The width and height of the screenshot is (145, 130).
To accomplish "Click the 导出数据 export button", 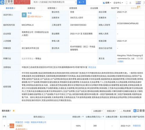I will (x=126, y=111).
